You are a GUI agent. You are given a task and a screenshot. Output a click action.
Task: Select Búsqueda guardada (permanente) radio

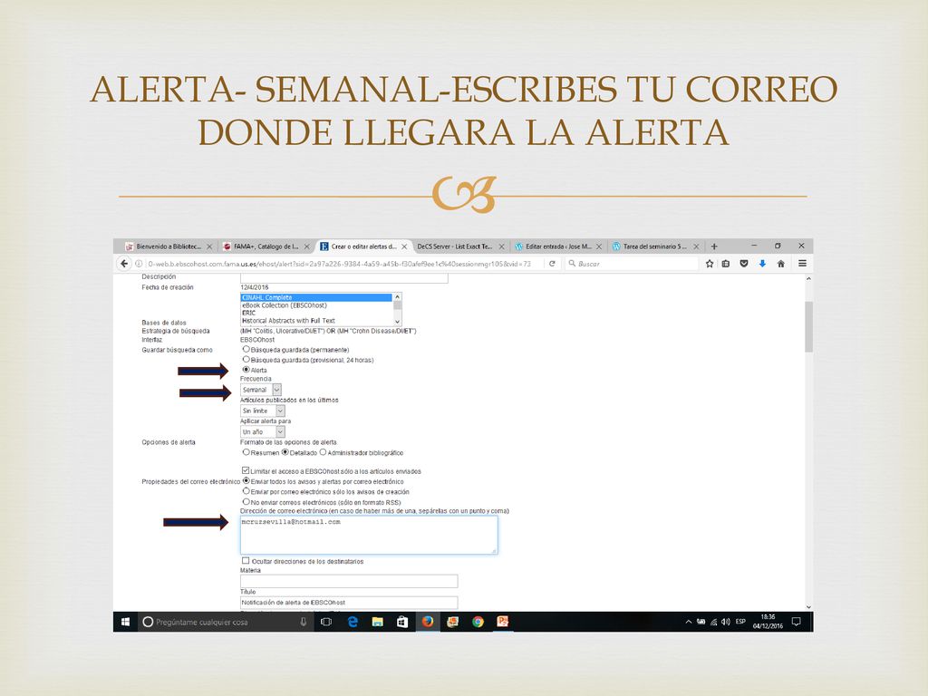coord(246,350)
